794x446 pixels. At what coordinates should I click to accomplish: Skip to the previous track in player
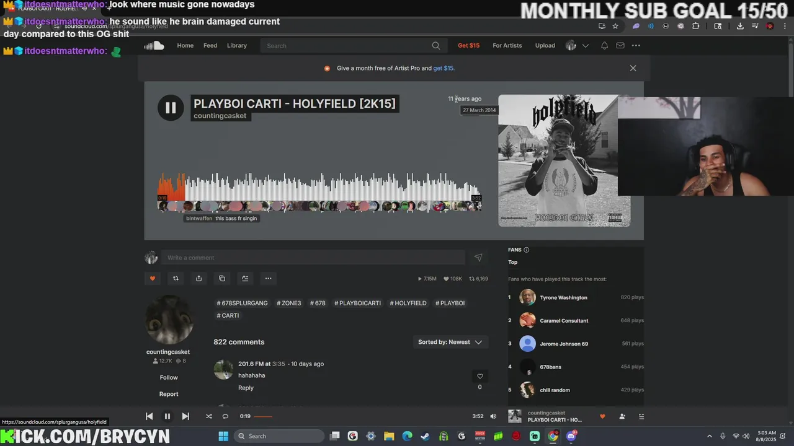[149, 416]
